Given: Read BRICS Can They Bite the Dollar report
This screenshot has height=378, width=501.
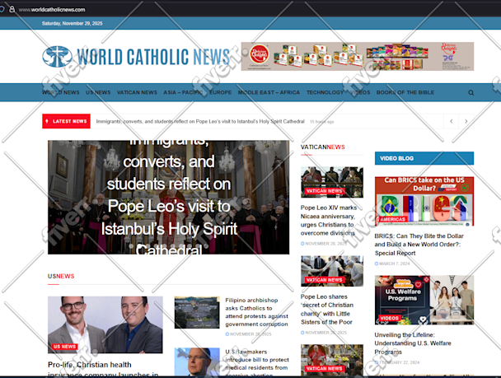Looking at the screenshot, I should tap(419, 245).
